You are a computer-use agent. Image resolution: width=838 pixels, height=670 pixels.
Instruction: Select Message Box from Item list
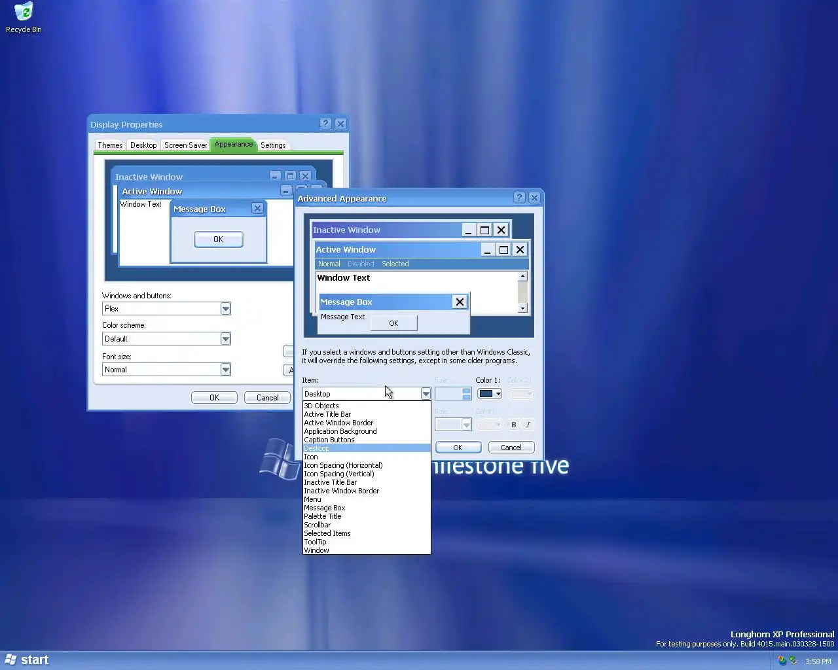367,508
